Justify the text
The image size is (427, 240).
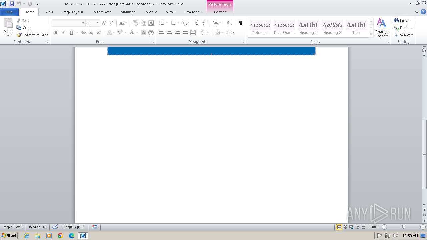click(x=185, y=33)
